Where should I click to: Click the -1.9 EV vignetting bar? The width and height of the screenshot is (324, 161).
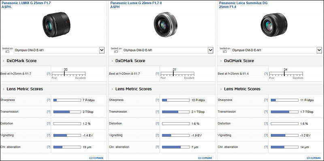click(176, 136)
